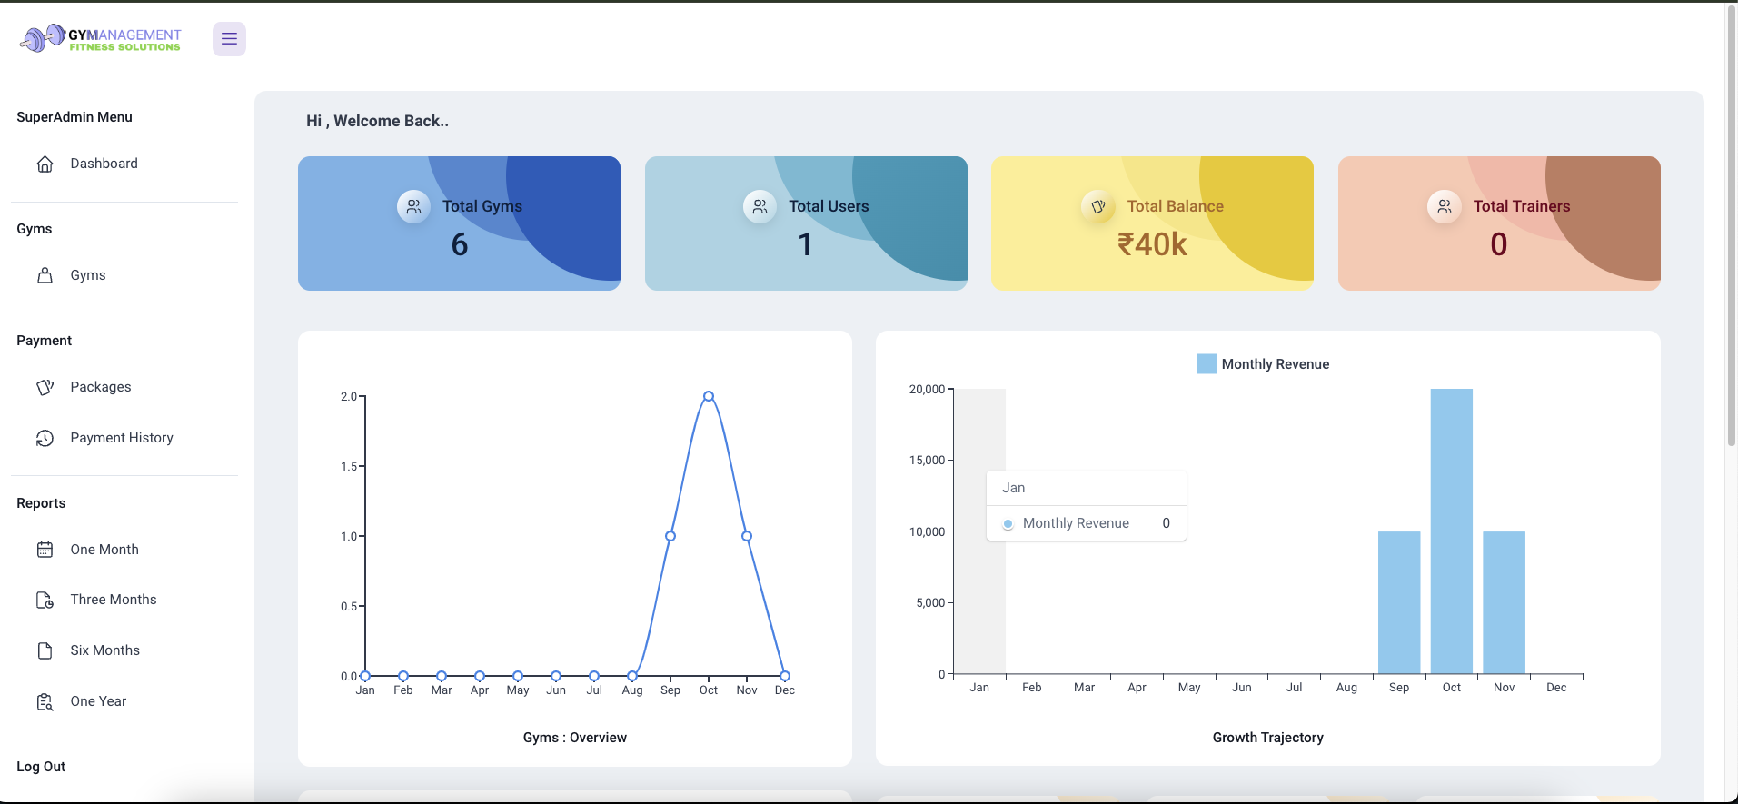Click the vertical page scrollbar
The width and height of the screenshot is (1738, 804).
1731,227
